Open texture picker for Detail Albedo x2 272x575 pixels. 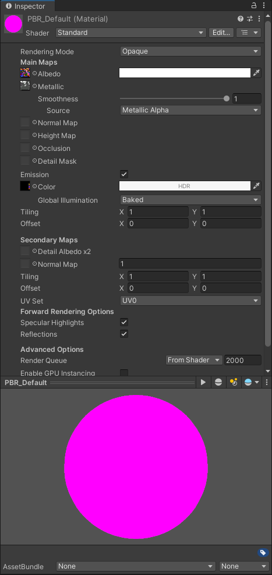pos(35,251)
